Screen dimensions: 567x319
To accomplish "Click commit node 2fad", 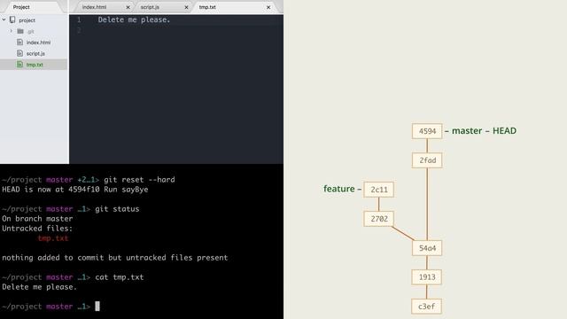I will tap(427, 160).
